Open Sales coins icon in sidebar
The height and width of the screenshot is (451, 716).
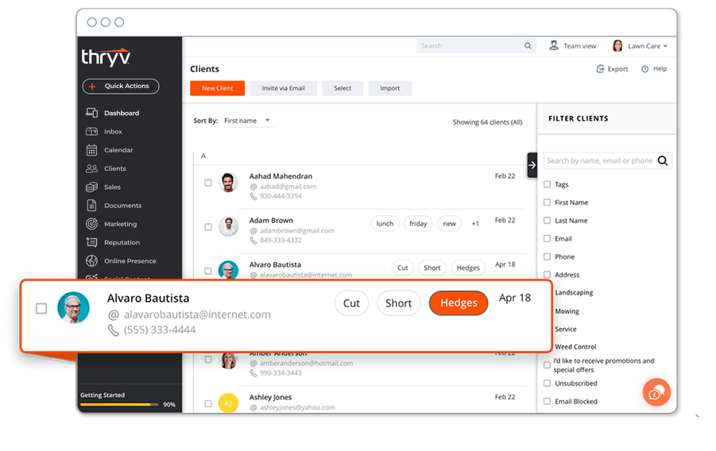pyautogui.click(x=91, y=187)
